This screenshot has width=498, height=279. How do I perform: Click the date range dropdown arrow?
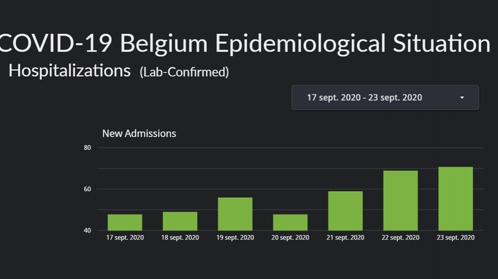[462, 98]
